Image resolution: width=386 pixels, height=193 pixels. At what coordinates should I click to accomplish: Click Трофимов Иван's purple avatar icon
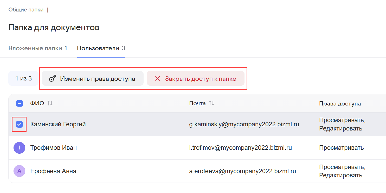pyautogui.click(x=20, y=148)
